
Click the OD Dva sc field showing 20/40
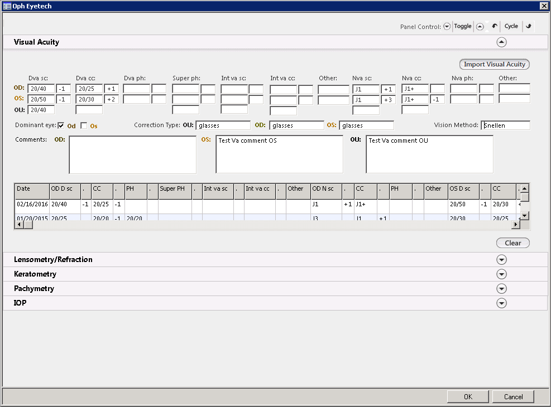[x=41, y=89]
